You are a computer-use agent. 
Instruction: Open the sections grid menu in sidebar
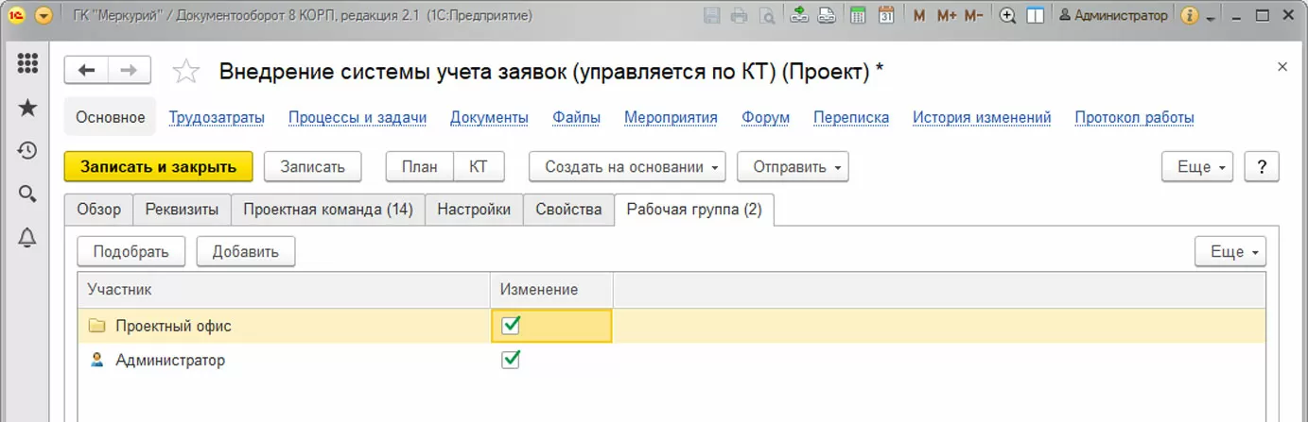(27, 64)
